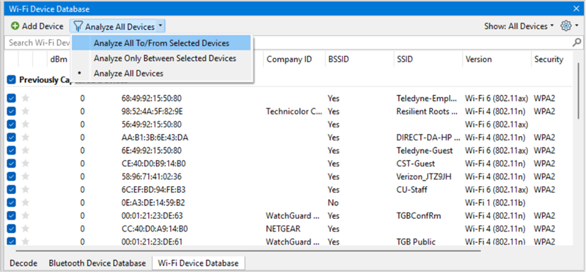Select the TGB Public SSID cell
This screenshot has height=272, width=586.
pos(416,242)
